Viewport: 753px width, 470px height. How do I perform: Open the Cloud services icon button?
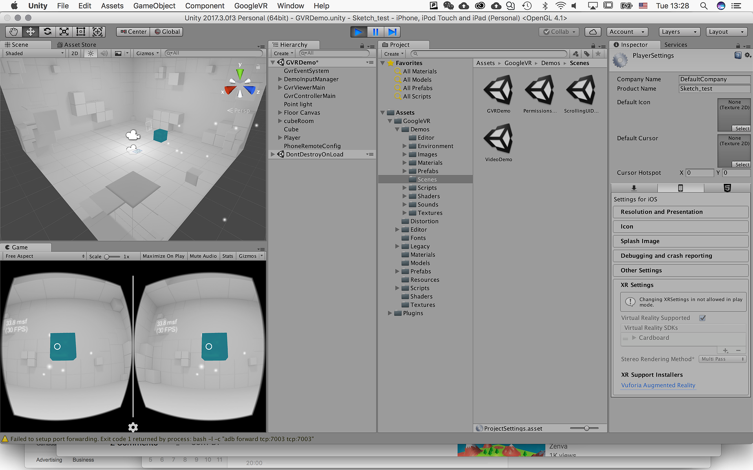(x=593, y=32)
